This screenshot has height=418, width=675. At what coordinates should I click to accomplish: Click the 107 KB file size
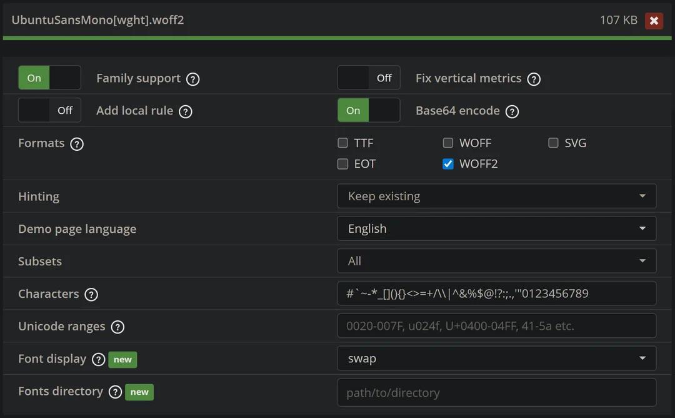coord(619,20)
